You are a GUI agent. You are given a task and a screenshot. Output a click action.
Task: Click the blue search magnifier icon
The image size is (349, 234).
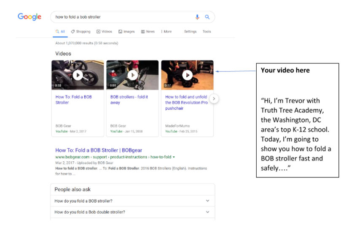(x=207, y=17)
